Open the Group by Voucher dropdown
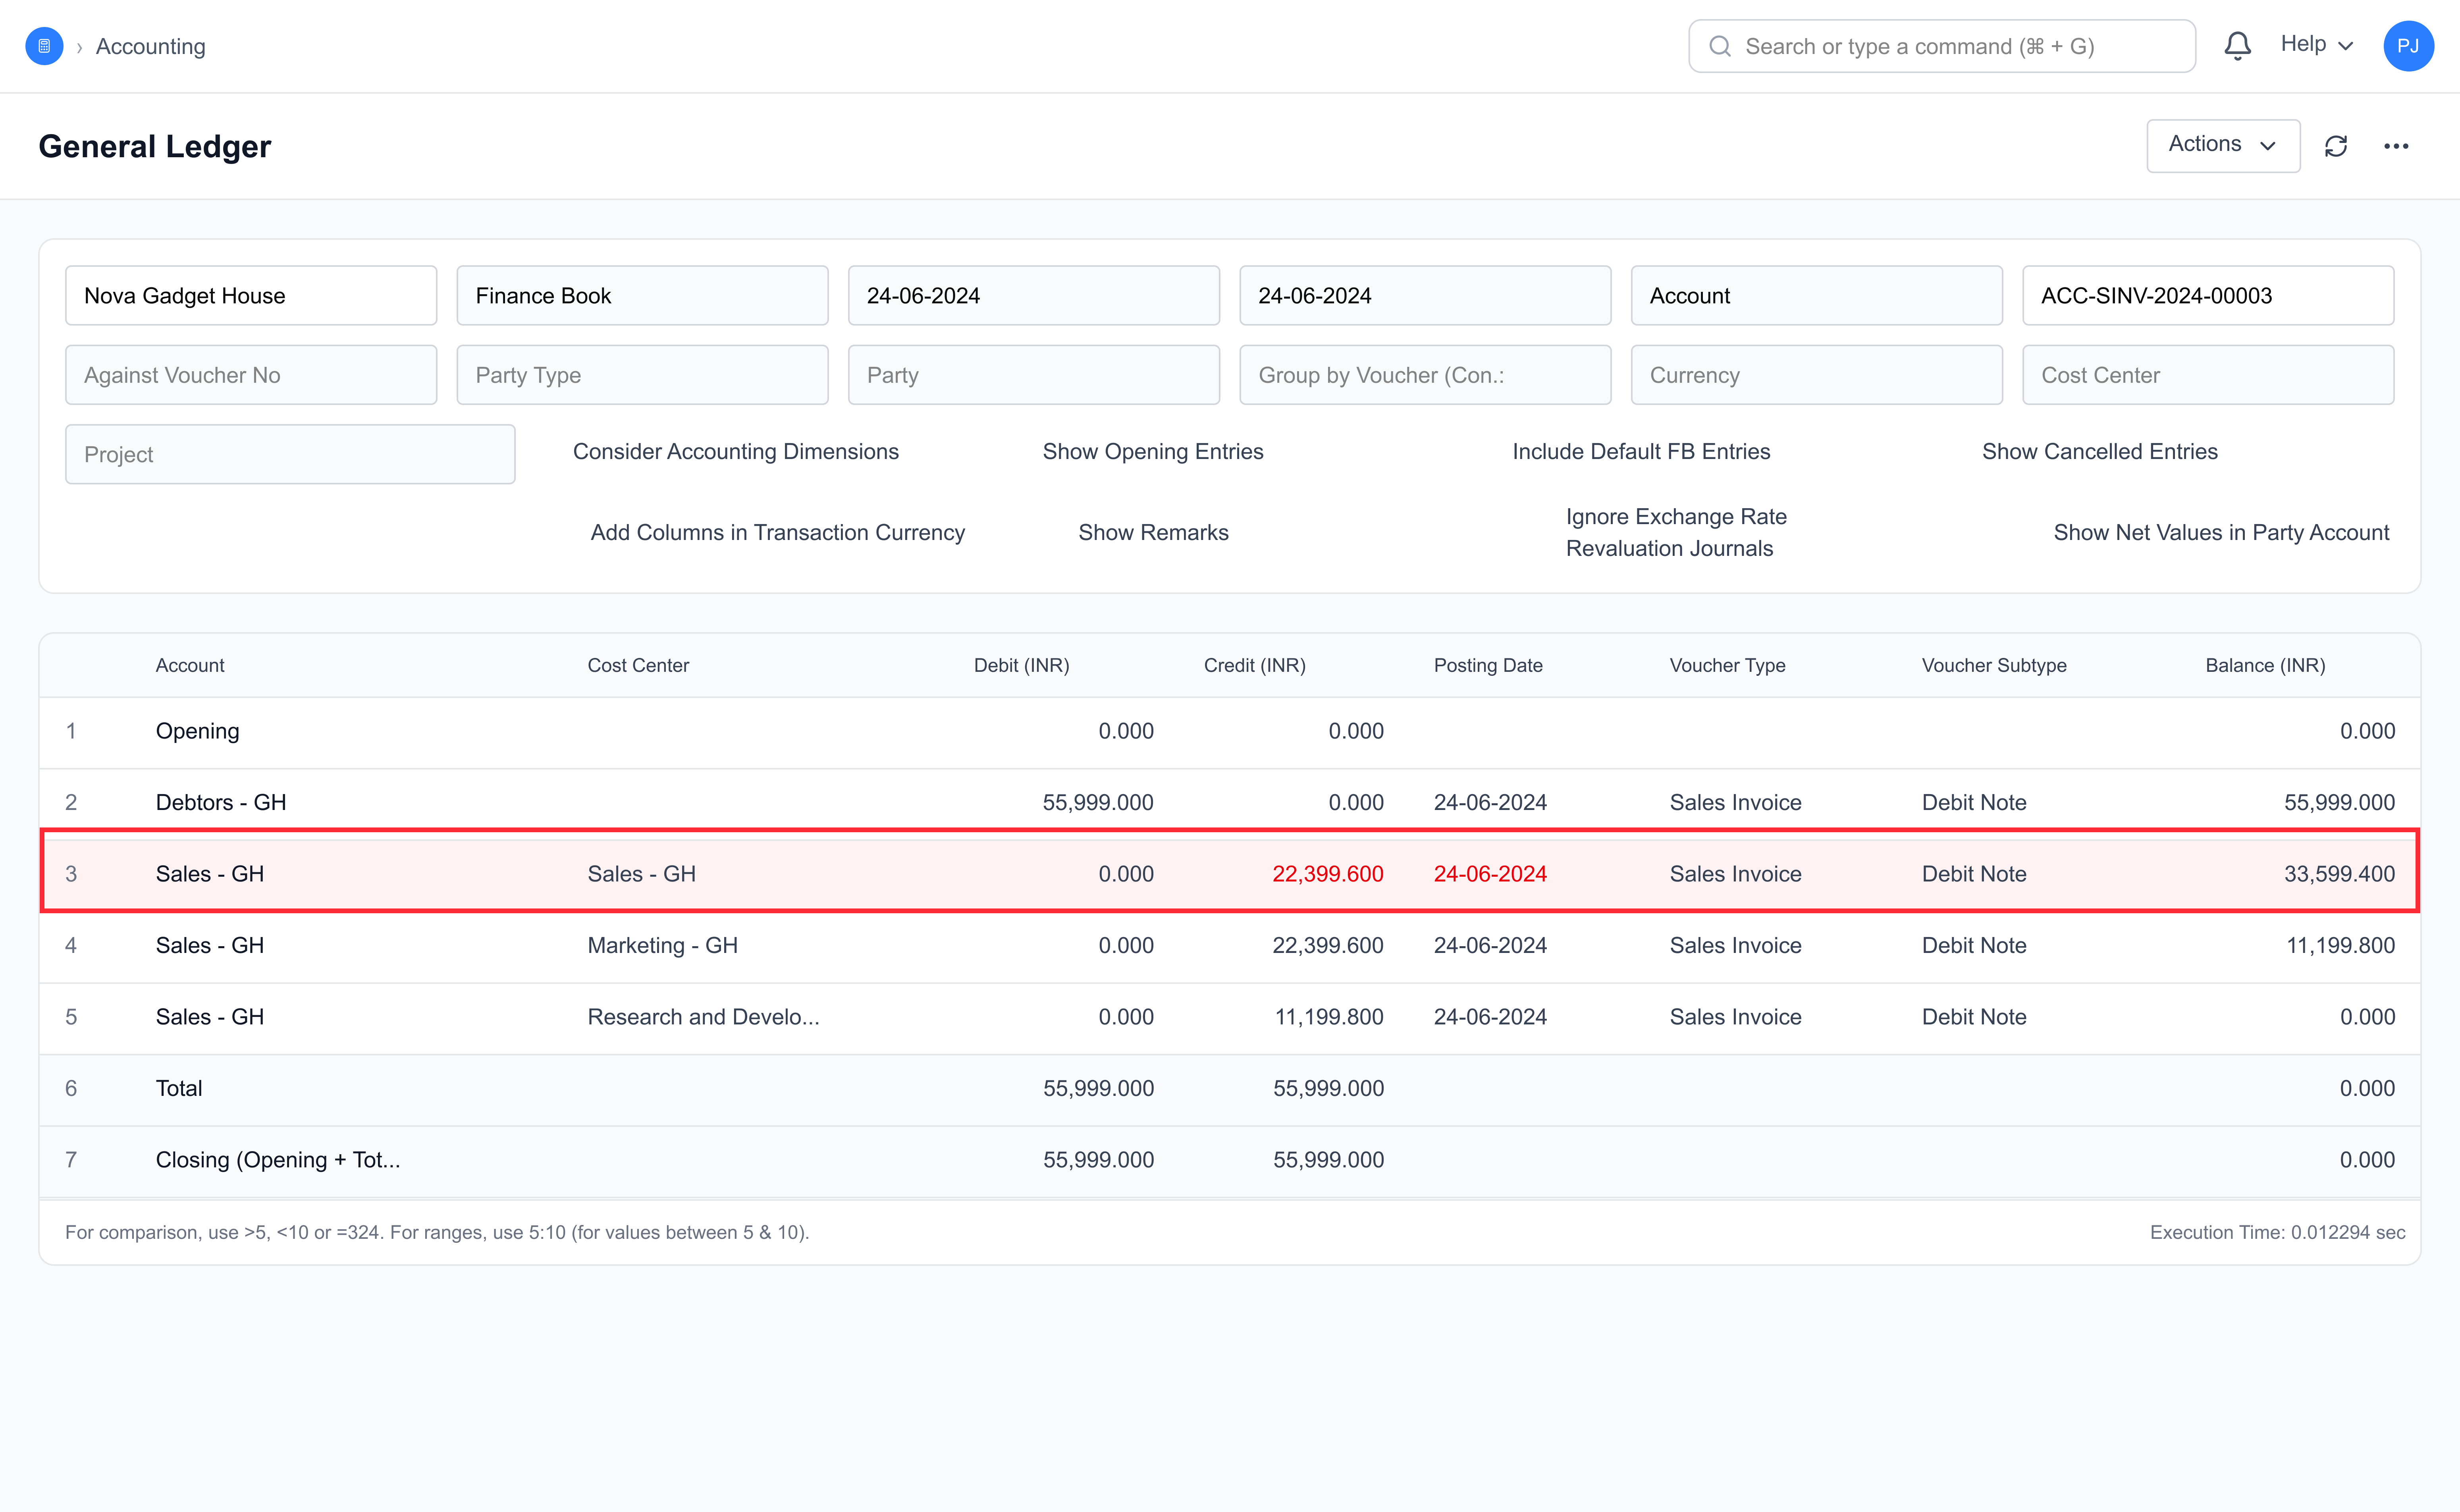 pyautogui.click(x=1425, y=375)
